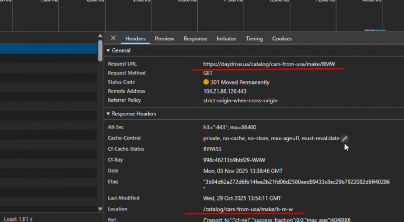Click the Request Method label
The width and height of the screenshot is (404, 222).
pyautogui.click(x=126, y=73)
